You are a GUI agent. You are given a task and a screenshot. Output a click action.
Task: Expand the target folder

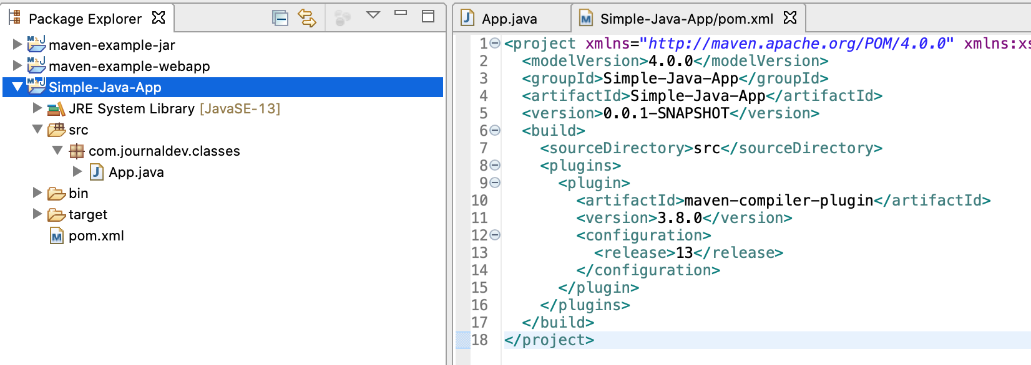coord(37,214)
